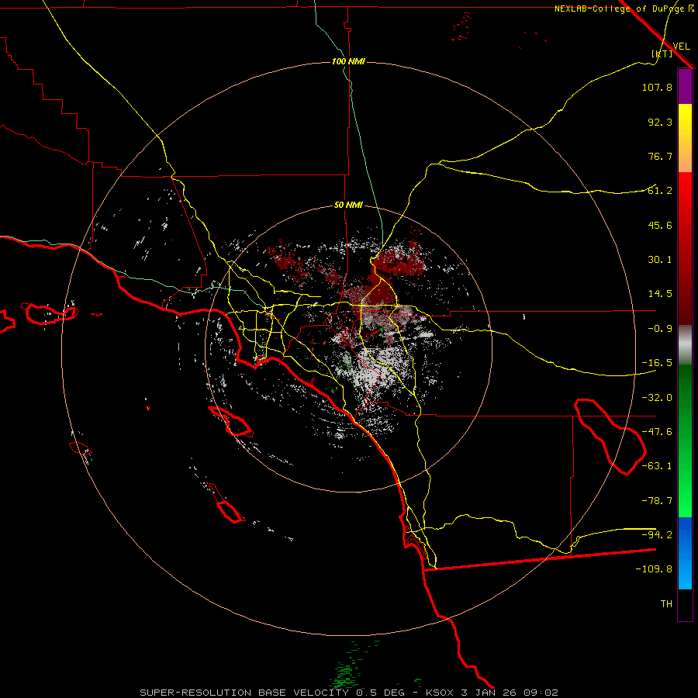Click the San Clemente Island outline
Screen dimensions: 698x698
[226, 503]
